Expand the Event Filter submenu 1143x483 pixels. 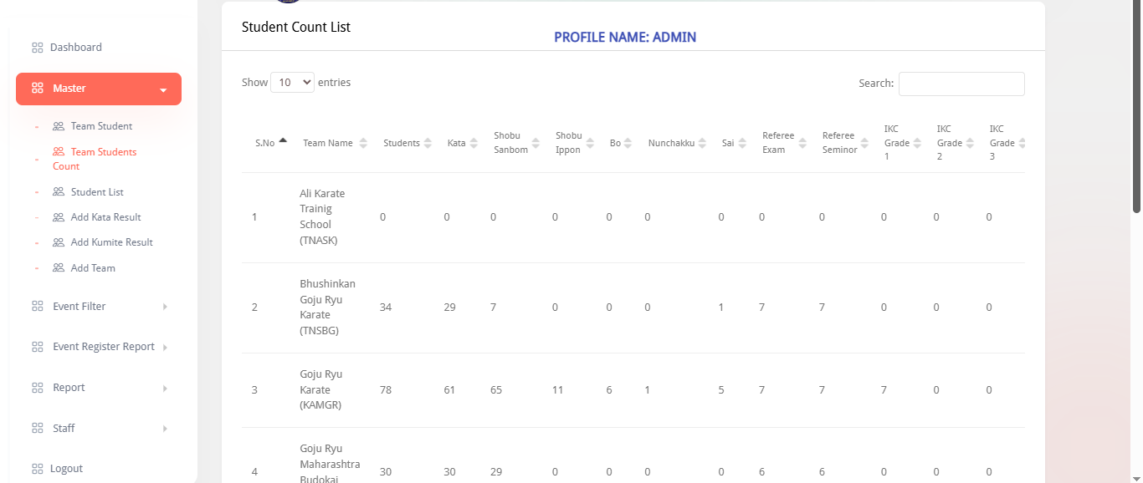(165, 307)
